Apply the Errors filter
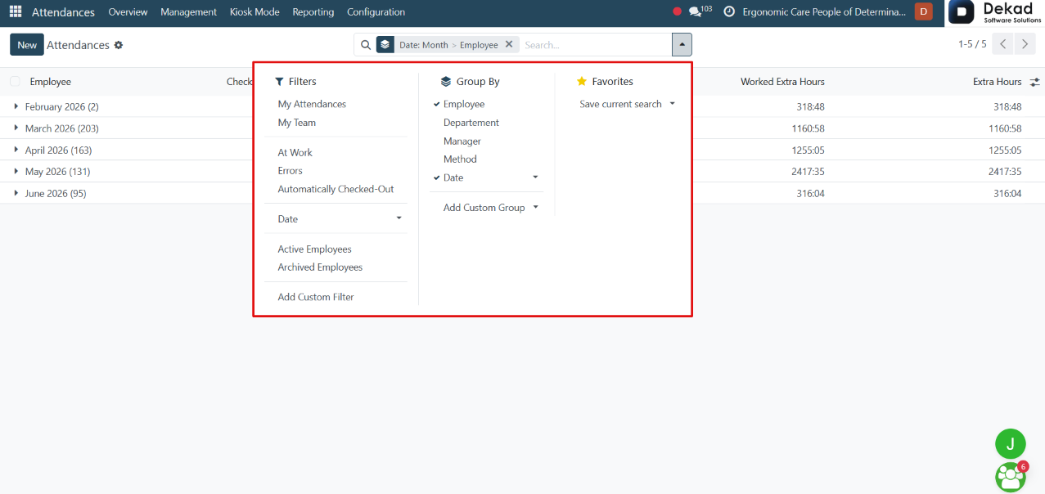1045x494 pixels. [x=290, y=171]
